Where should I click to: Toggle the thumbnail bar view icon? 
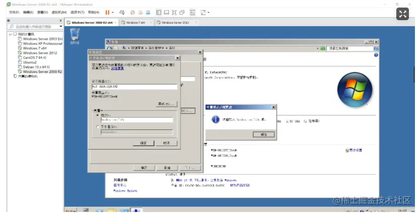click(167, 12)
